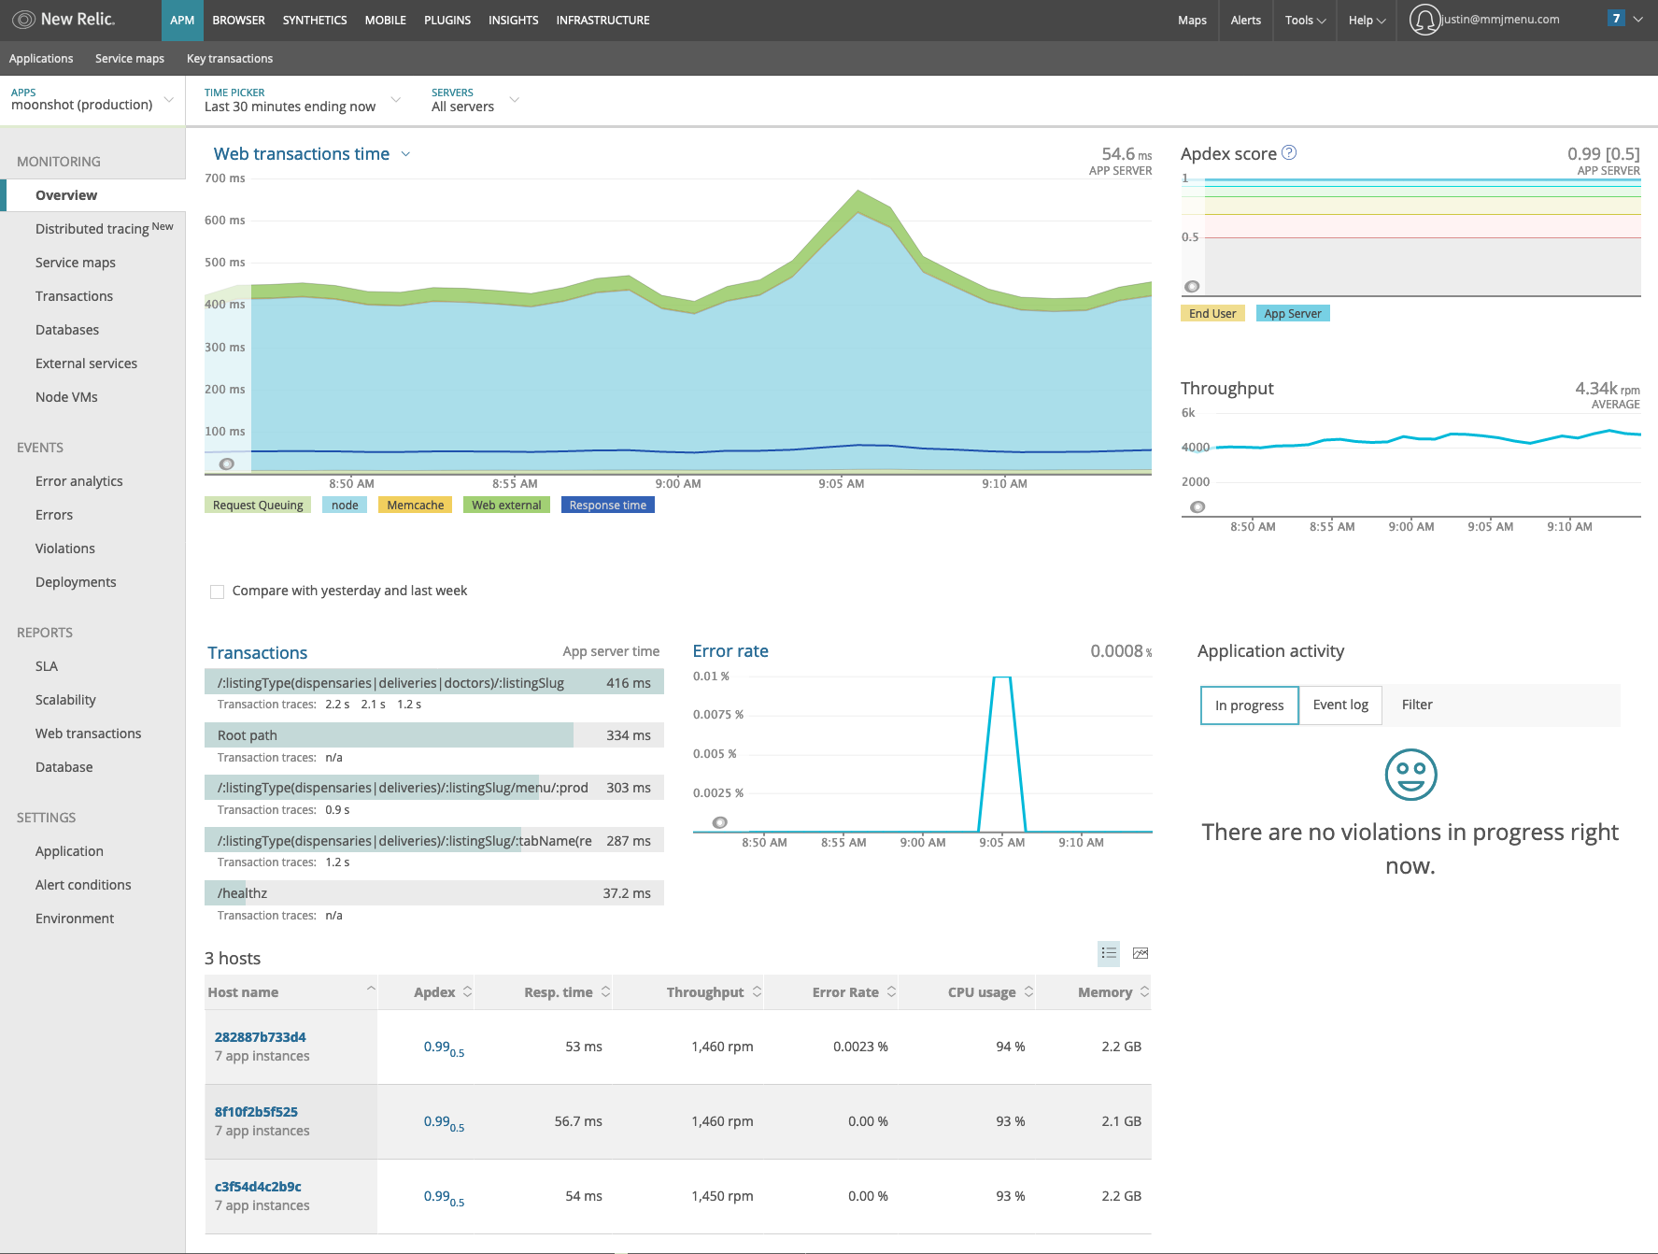The image size is (1658, 1254).
Task: Toggle the Response time legend series
Action: pos(608,506)
